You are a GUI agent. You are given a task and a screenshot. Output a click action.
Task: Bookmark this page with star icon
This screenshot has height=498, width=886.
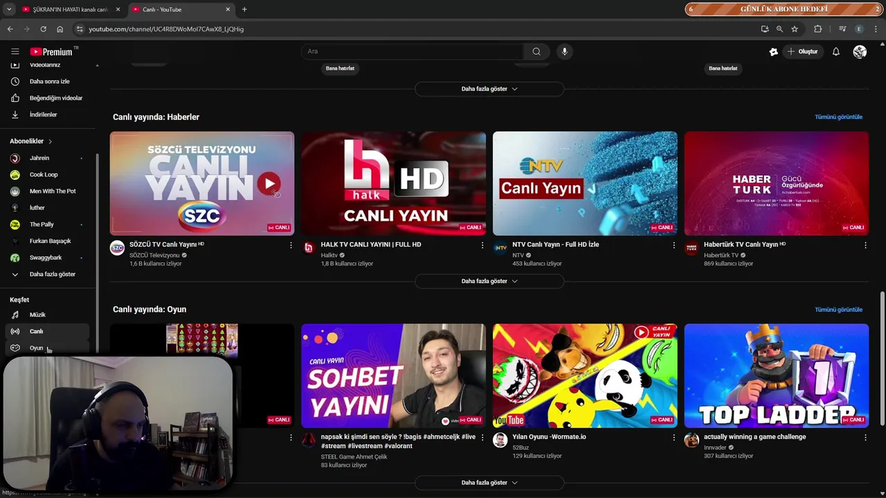pos(795,29)
